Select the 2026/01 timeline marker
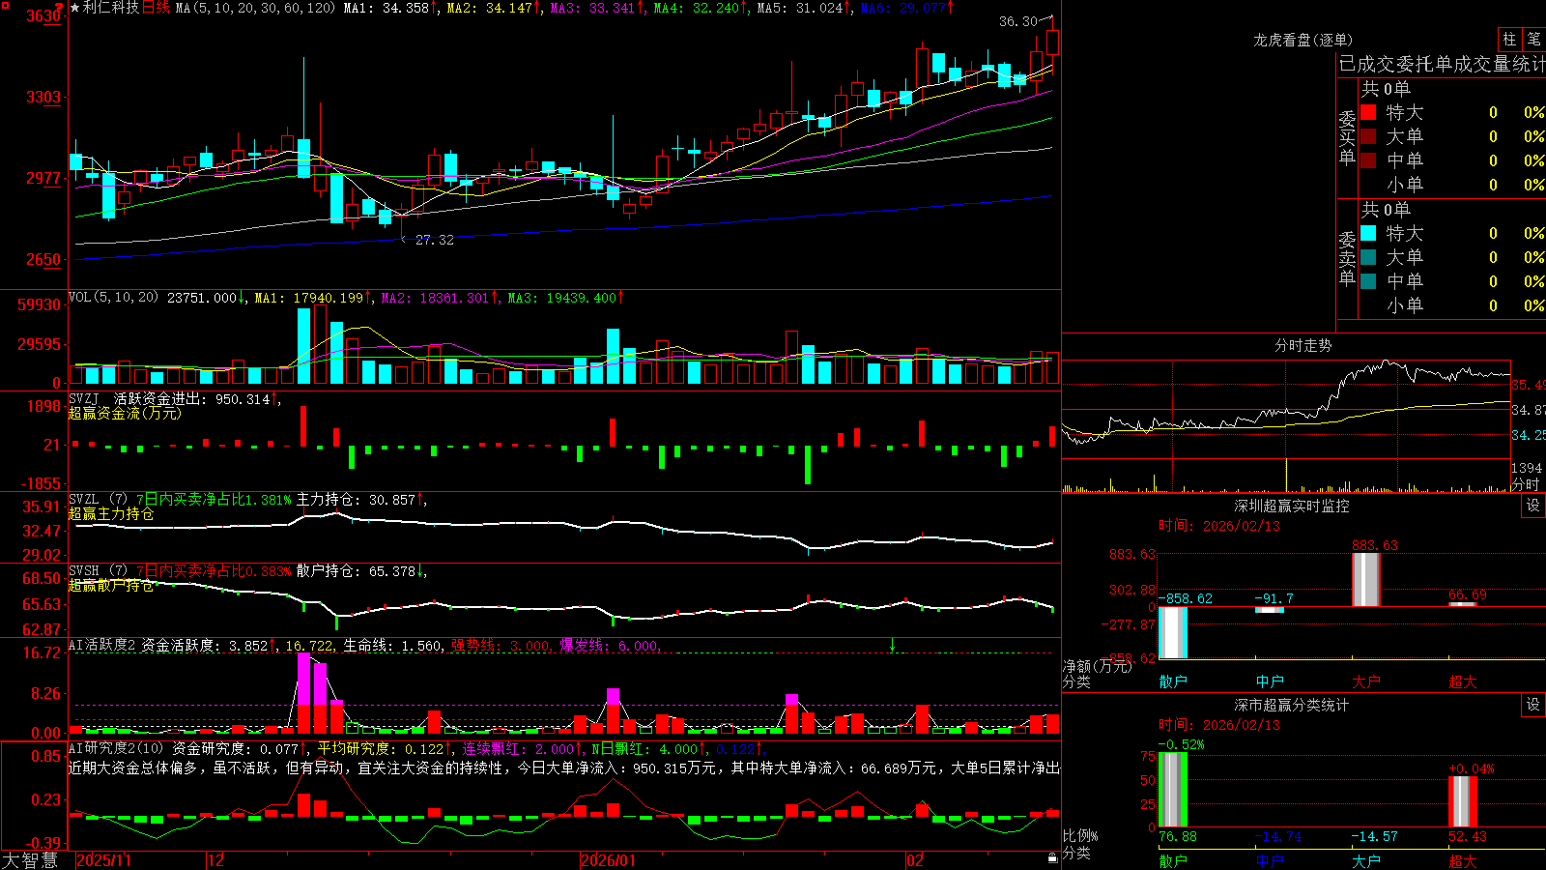 pos(608,860)
